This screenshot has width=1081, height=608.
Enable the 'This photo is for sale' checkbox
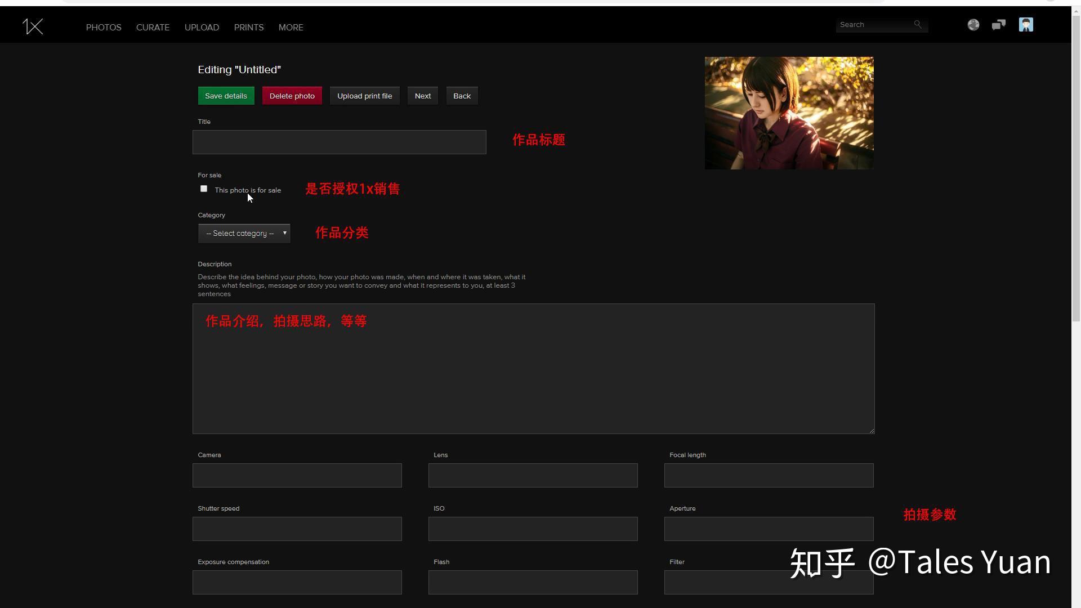coord(204,189)
